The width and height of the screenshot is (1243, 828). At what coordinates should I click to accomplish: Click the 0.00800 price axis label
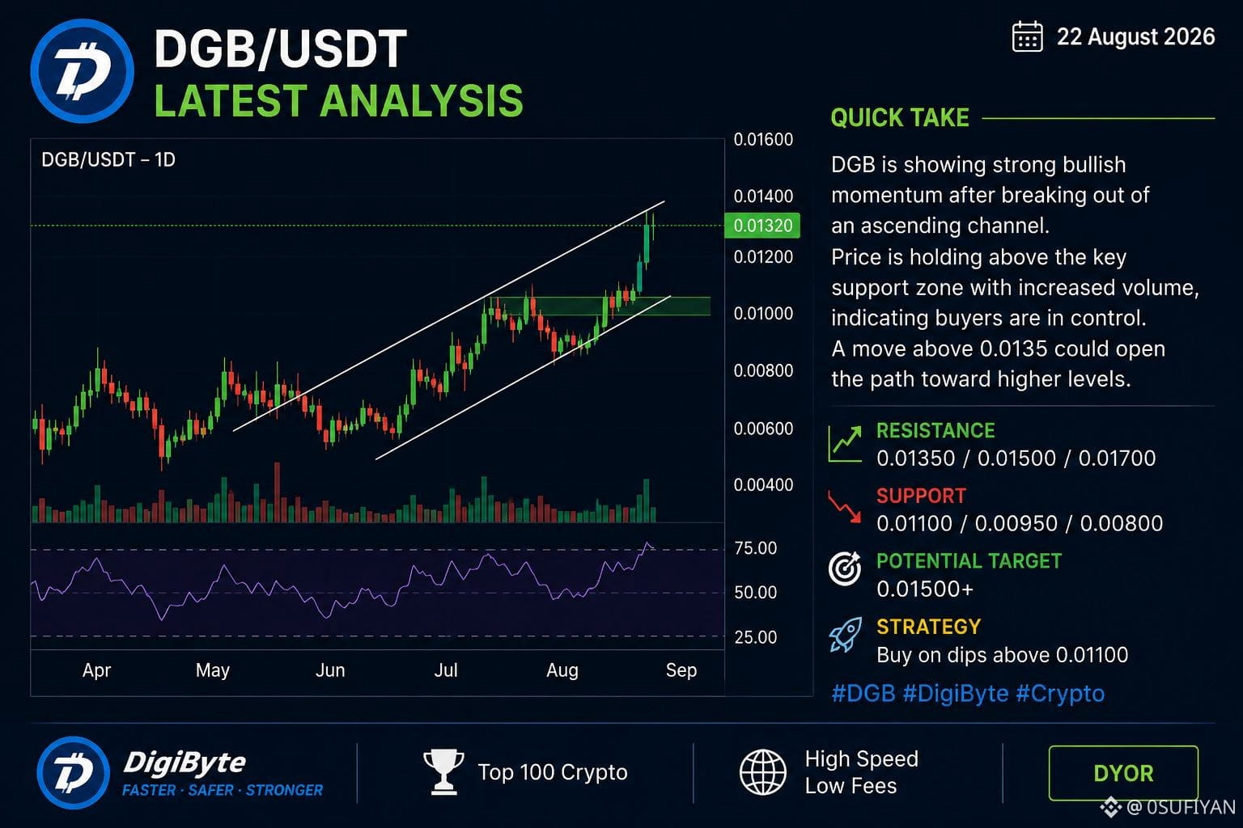(763, 371)
